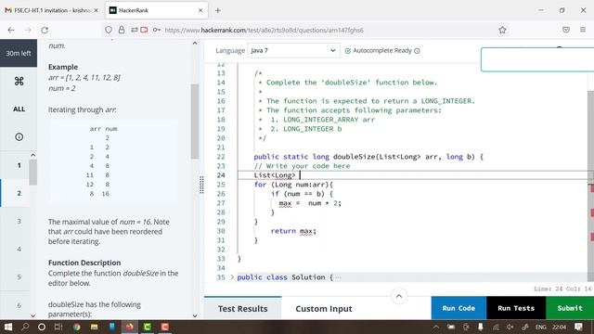Open the HackerRank command grid icon in sidebar
Screen dimensions: 594x334
19,81
